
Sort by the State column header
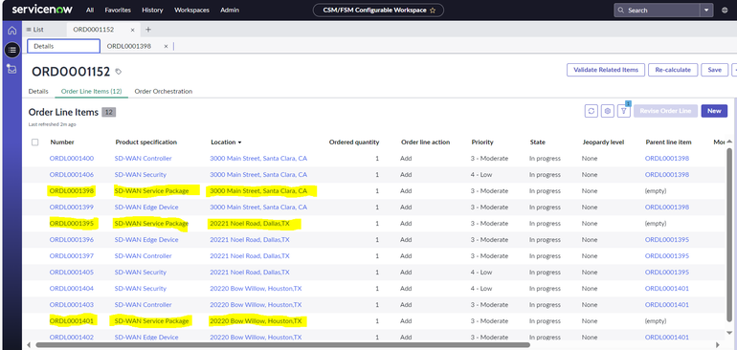pyautogui.click(x=538, y=142)
